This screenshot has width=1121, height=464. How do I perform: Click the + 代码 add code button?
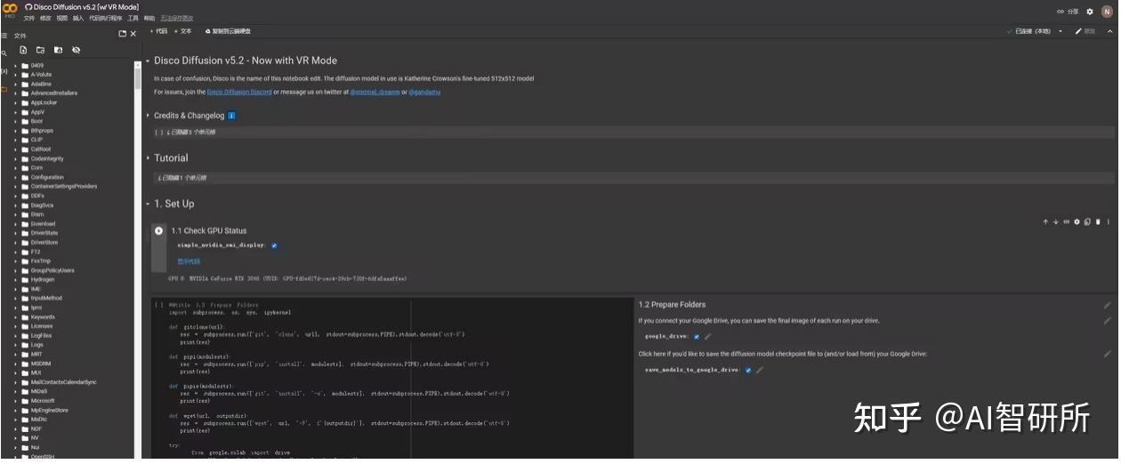point(158,31)
